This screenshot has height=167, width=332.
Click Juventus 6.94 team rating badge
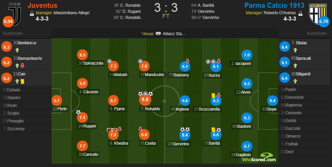pos(8,22)
